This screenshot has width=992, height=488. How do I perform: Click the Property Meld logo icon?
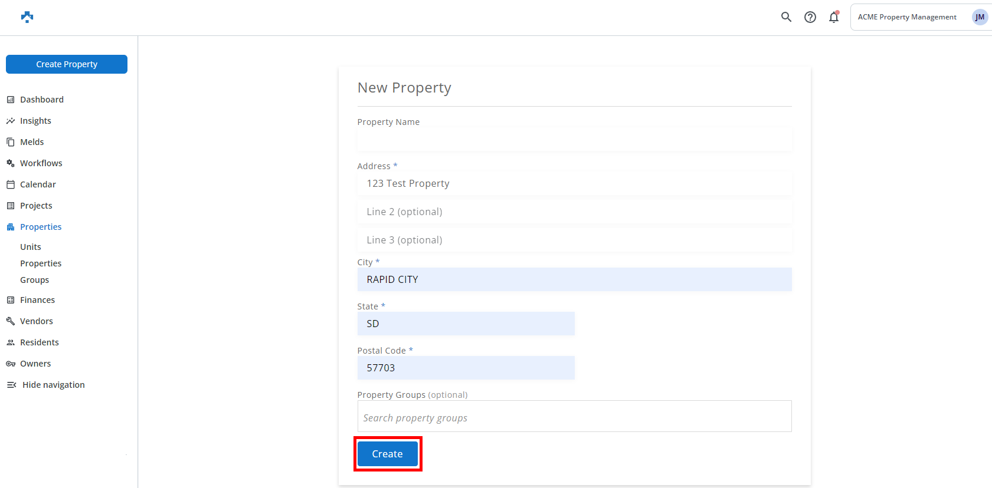(27, 17)
